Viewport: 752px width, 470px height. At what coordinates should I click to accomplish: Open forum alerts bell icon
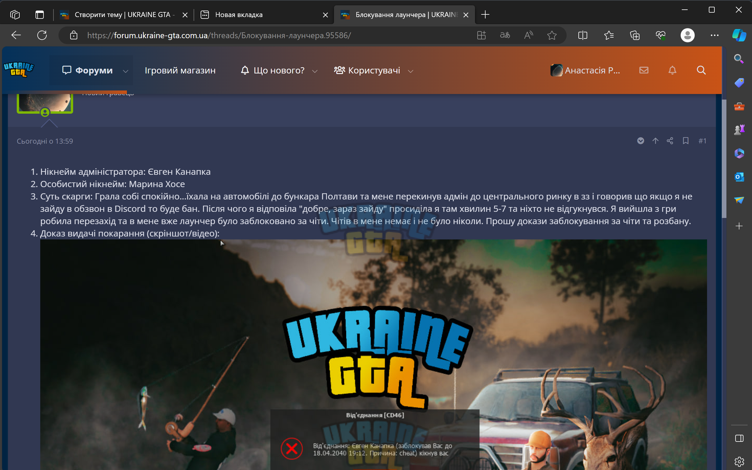tap(672, 70)
